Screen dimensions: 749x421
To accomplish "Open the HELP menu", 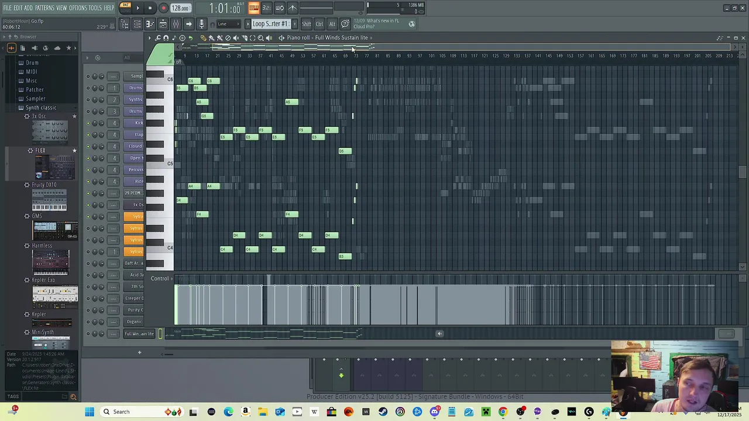I will (109, 8).
